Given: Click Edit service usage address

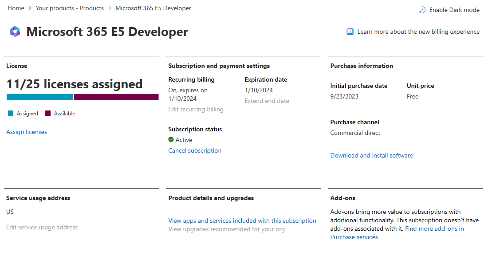Looking at the screenshot, I should (42, 227).
